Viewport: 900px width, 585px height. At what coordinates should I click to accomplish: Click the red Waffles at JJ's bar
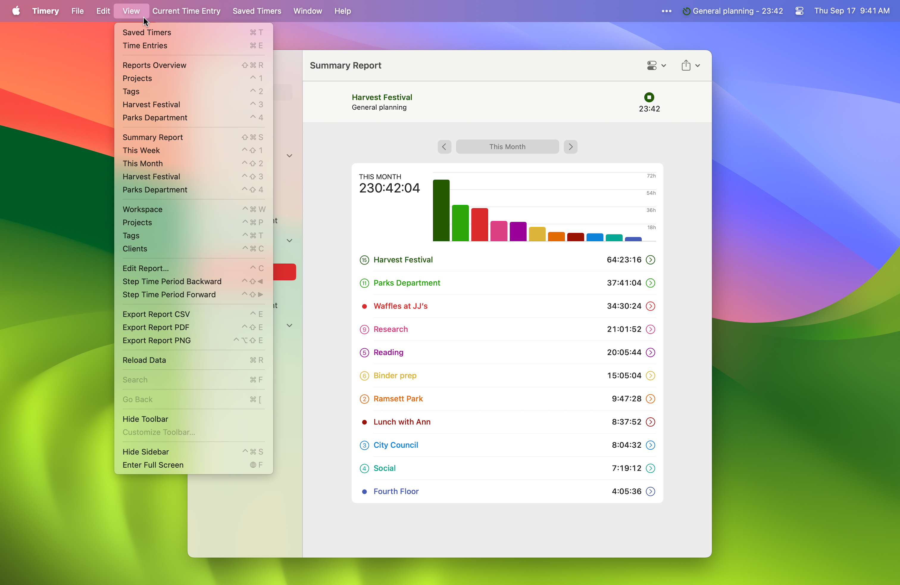point(479,225)
